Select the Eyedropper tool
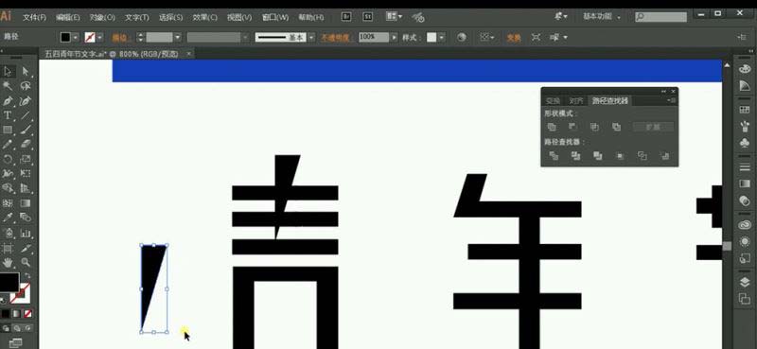The height and width of the screenshot is (349, 757). [8, 218]
